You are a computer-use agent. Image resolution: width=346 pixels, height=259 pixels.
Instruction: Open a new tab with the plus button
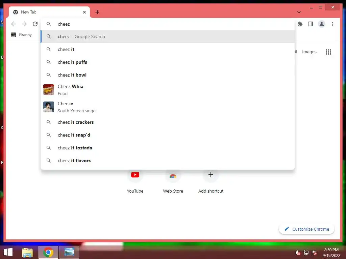(x=97, y=12)
